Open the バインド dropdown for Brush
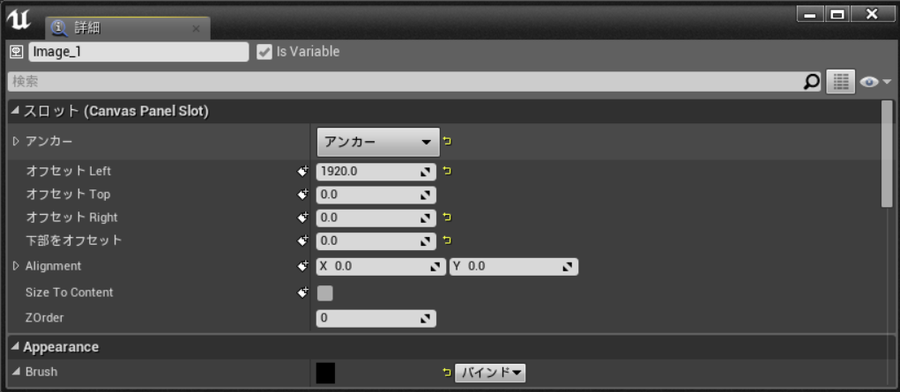Image resolution: width=900 pixels, height=392 pixels. [491, 373]
